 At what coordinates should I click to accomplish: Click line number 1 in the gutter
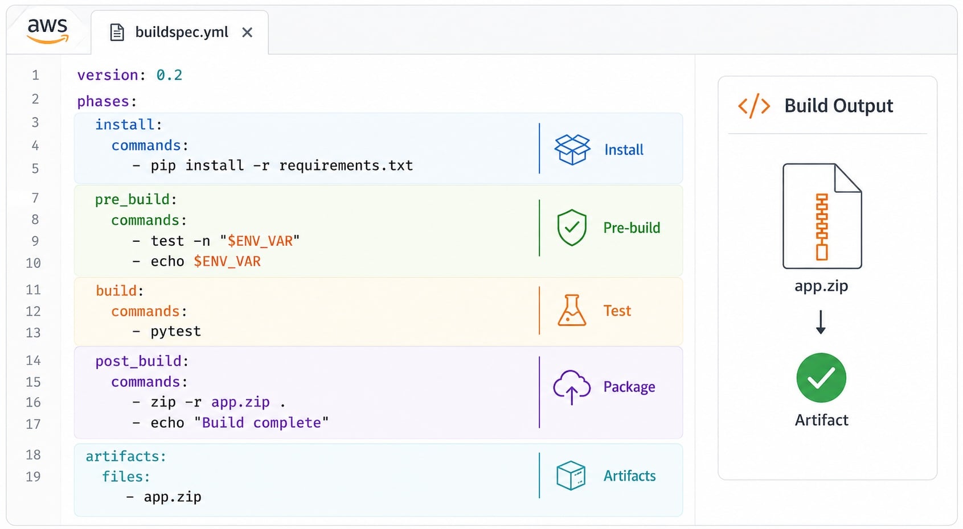[x=35, y=75]
